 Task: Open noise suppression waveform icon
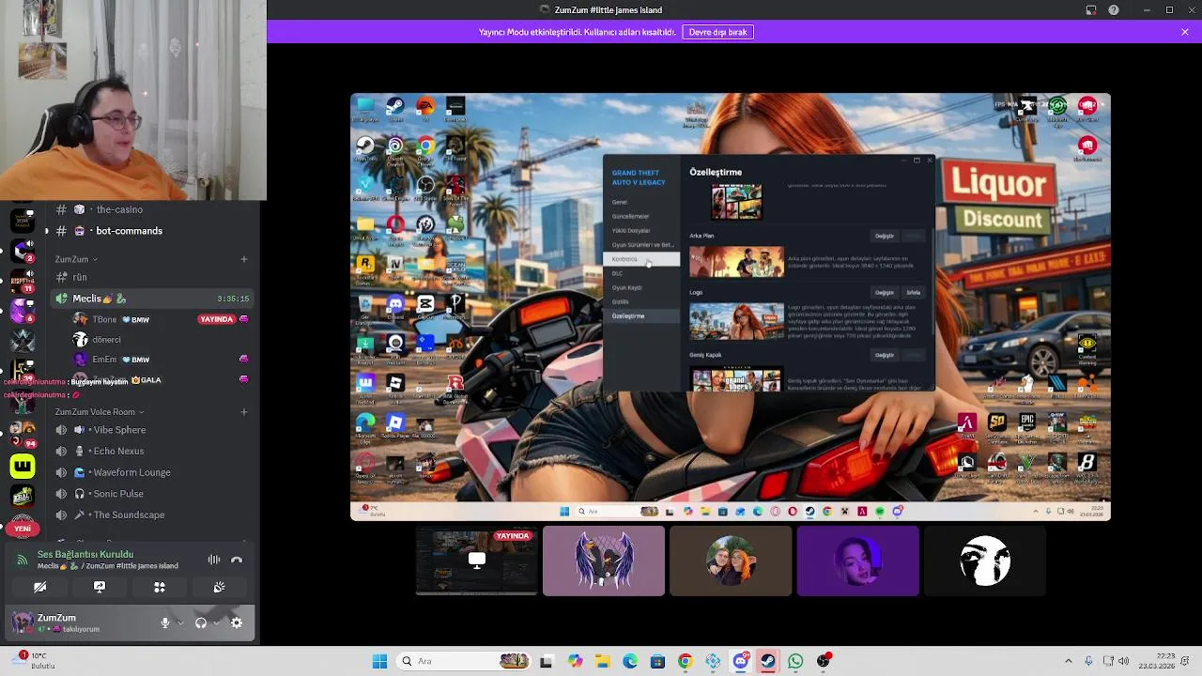coord(214,560)
